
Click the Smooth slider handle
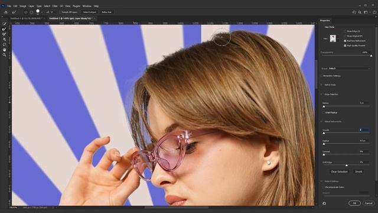[324, 133]
